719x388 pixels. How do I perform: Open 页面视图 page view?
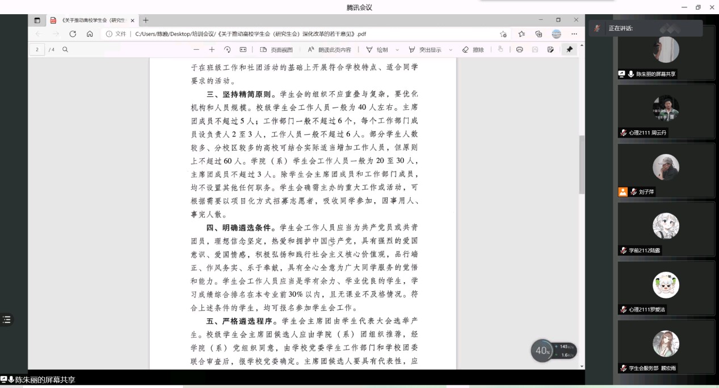[277, 50]
